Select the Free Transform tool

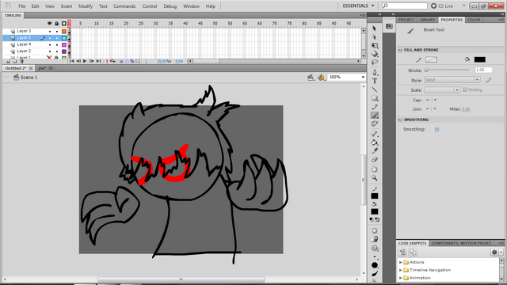point(375,46)
